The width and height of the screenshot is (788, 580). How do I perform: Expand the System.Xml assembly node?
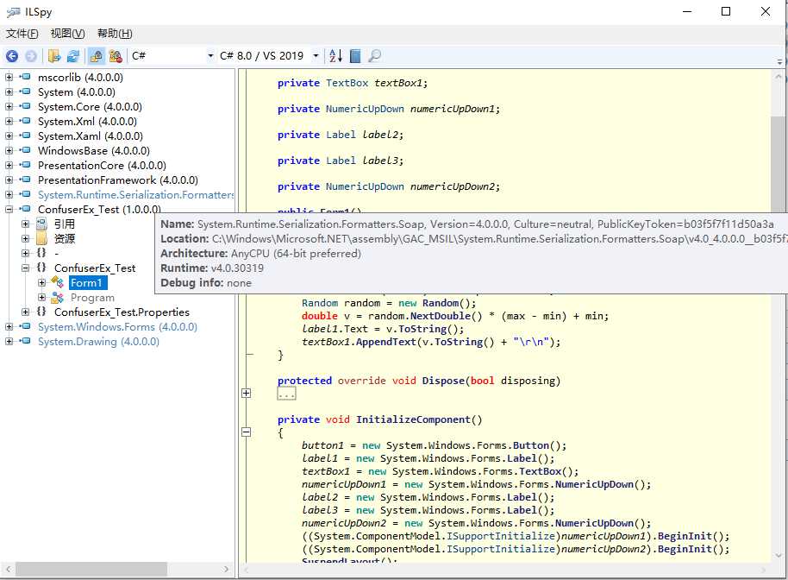tap(9, 121)
